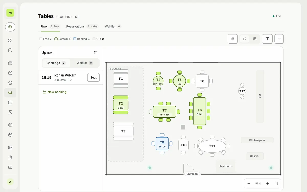Toggle the Free status filter
Viewport: 307px width, 192px height.
(46, 39)
